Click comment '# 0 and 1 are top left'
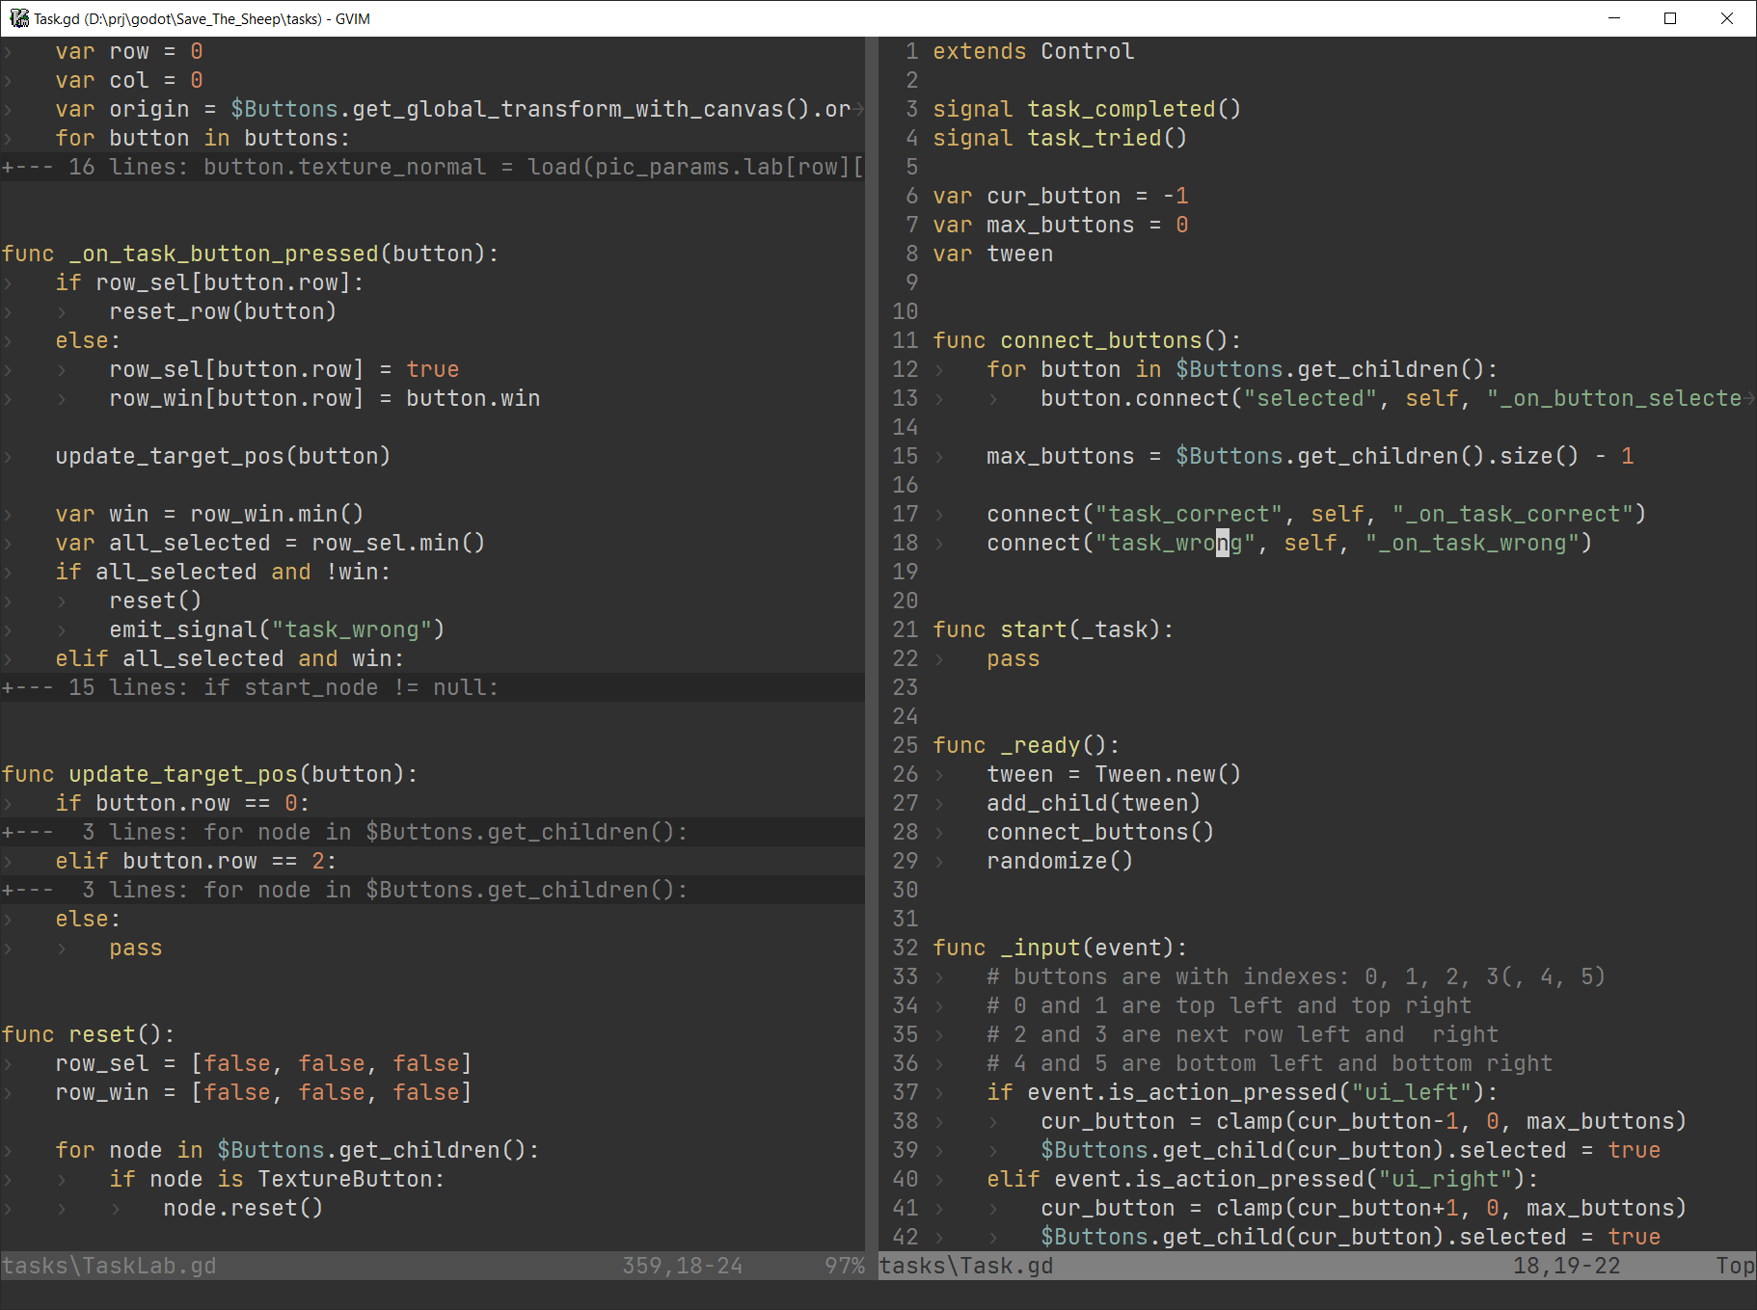Image resolution: width=1757 pixels, height=1310 pixels. pyautogui.click(x=1229, y=1005)
